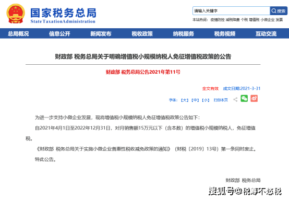Click the 搜索 search button

pyautogui.click(x=279, y=11)
